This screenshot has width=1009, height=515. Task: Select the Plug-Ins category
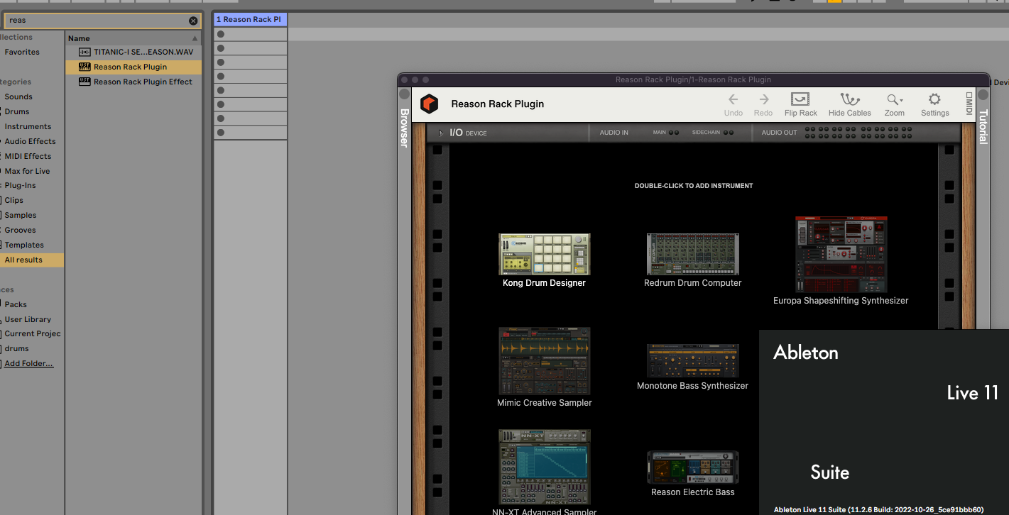tap(20, 185)
